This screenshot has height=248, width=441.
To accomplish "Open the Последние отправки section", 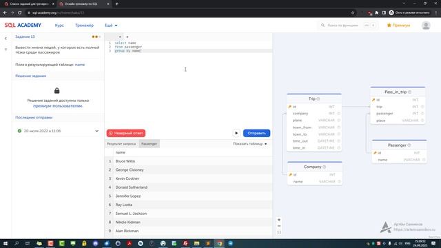I will click(34, 118).
